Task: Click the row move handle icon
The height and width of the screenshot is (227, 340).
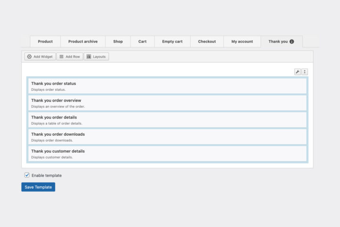Action: [305, 72]
